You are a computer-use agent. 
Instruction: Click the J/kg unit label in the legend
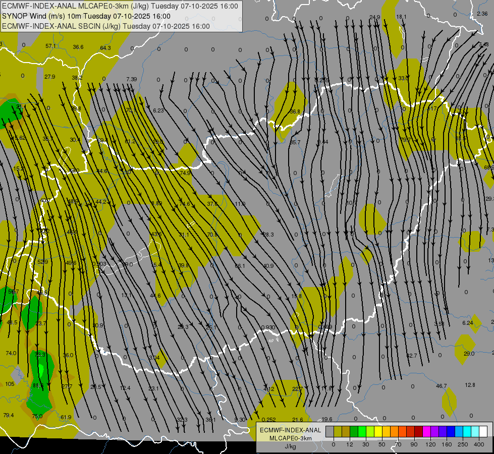point(290,446)
